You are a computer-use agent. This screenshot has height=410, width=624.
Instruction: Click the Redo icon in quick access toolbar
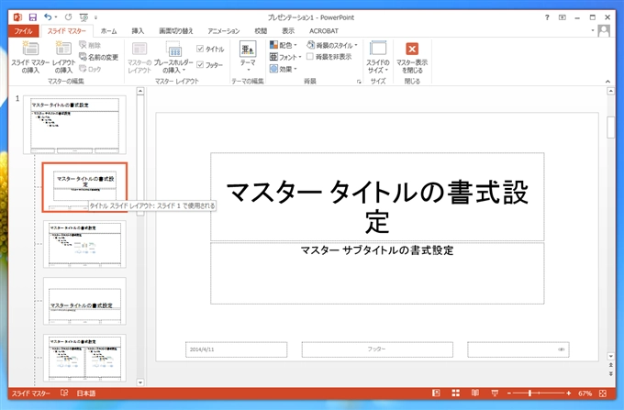[x=69, y=17]
